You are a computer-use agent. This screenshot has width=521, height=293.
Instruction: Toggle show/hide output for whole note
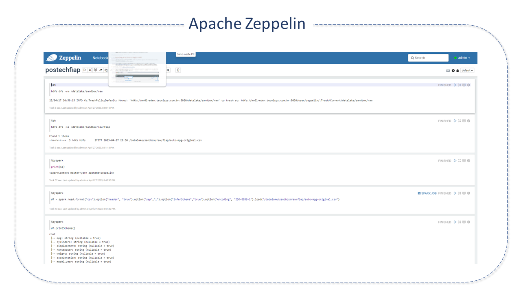95,70
